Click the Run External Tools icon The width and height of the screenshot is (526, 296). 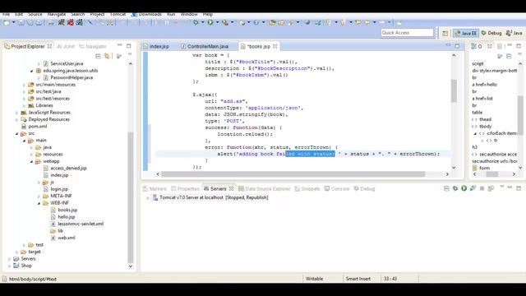(x=224, y=22)
